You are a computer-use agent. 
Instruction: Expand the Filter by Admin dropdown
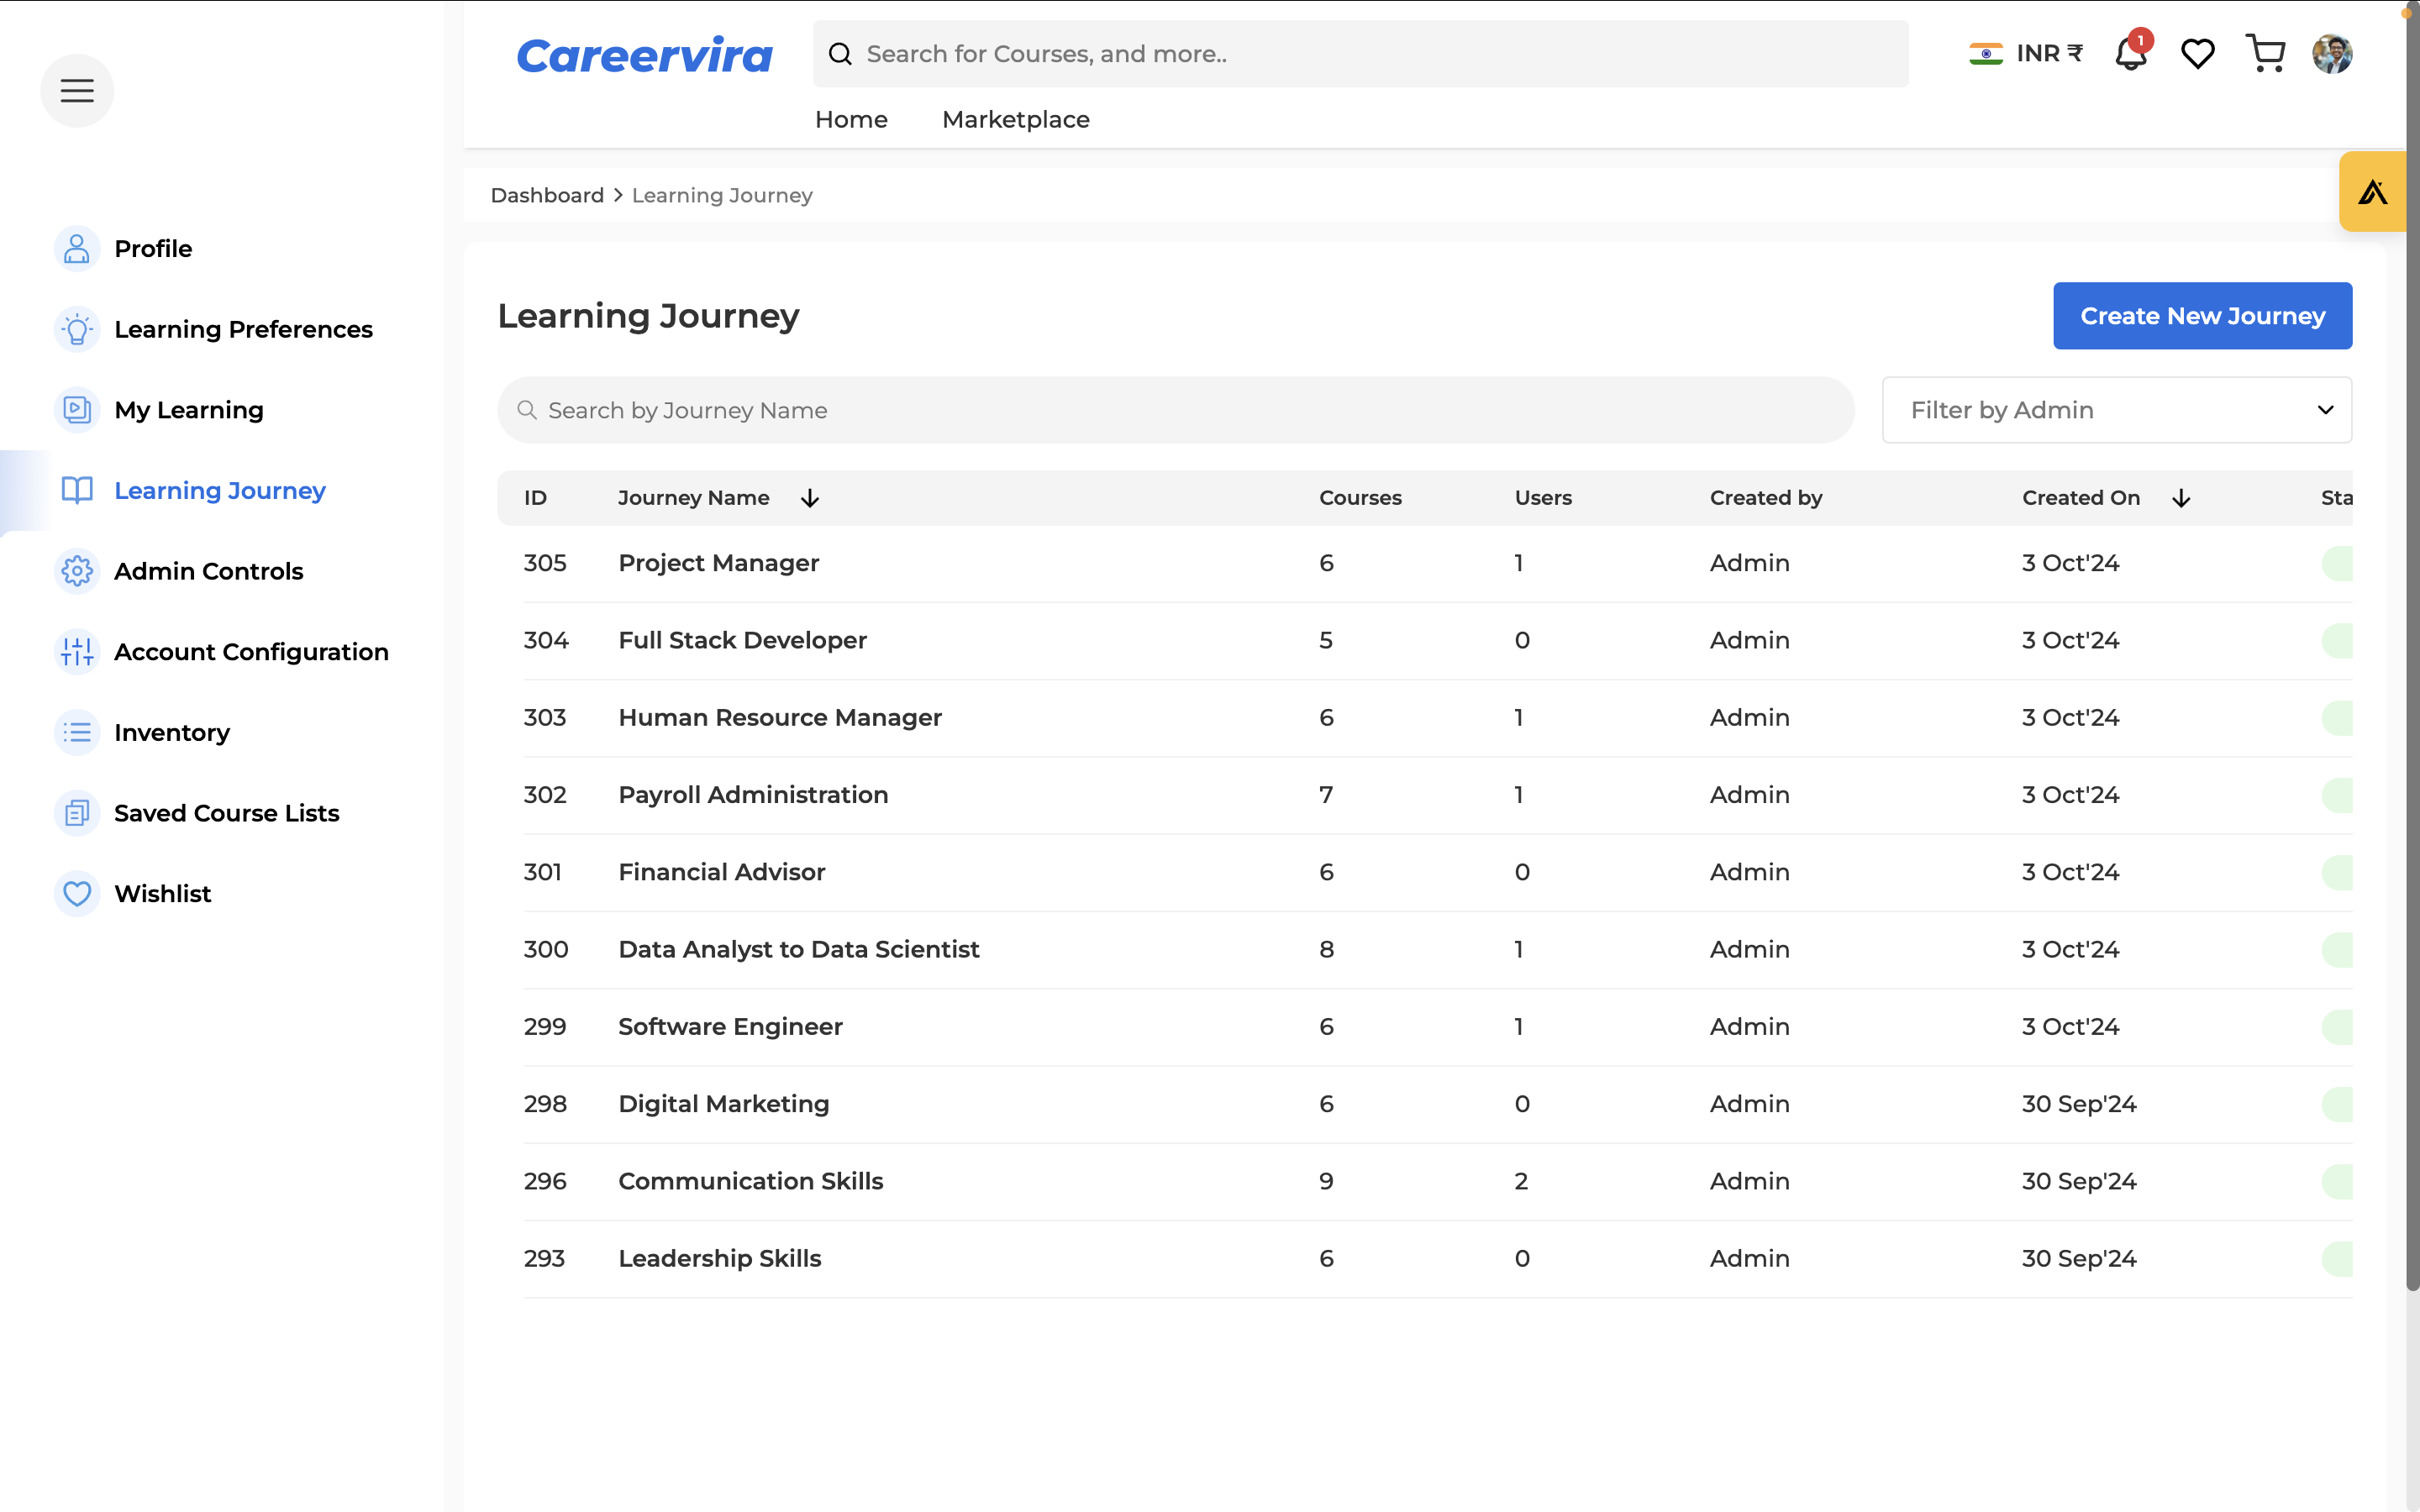[2116, 410]
